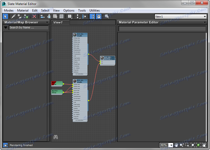210x150 pixels.
Task: Select the Map #101 Bitmap node
Action: coord(57,92)
